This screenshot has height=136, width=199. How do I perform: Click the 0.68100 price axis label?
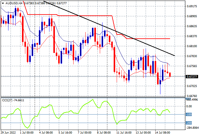pyautogui.click(x=192, y=46)
